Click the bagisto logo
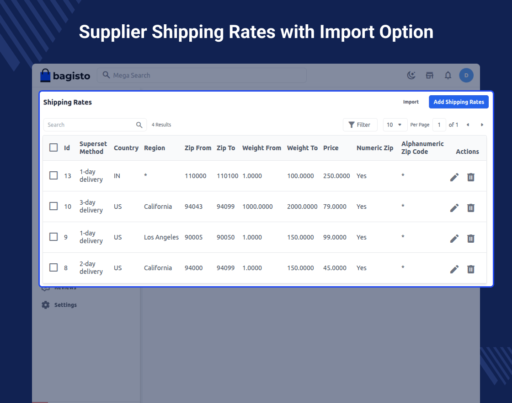512x403 pixels. coord(65,76)
